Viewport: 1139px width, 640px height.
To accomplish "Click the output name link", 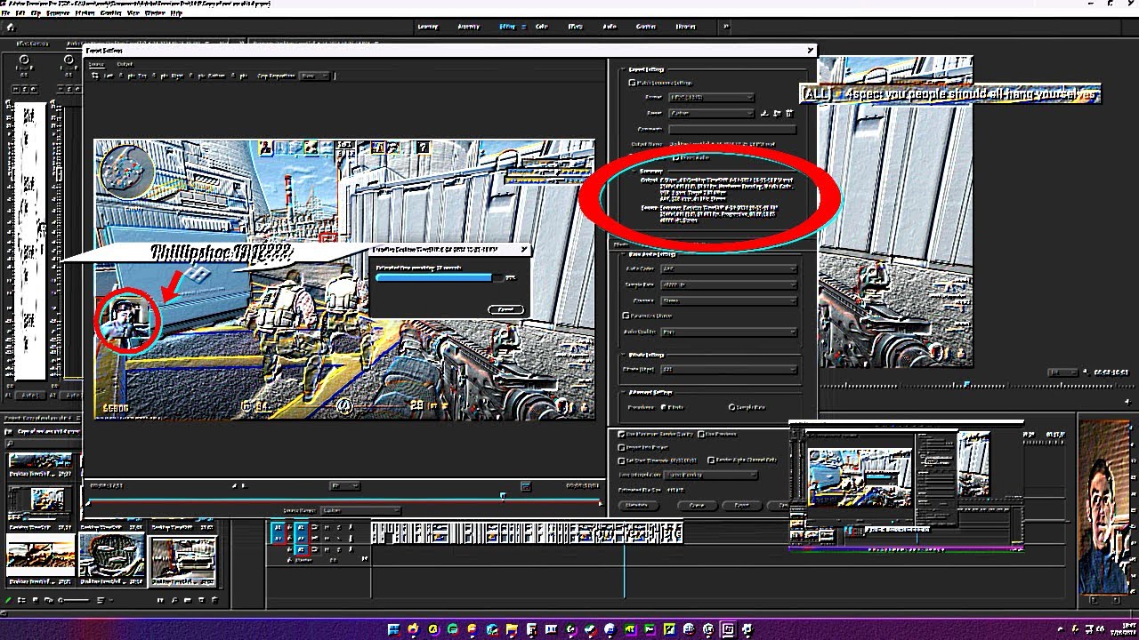I will pos(722,144).
